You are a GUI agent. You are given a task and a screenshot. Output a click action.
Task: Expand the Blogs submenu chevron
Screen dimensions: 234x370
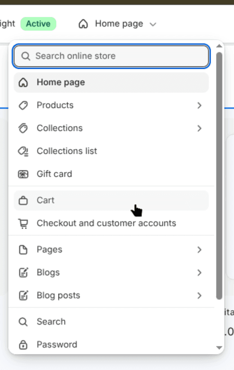[x=199, y=272]
